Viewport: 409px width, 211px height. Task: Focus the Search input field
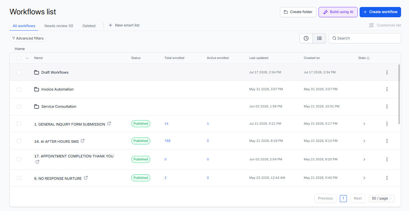point(365,38)
